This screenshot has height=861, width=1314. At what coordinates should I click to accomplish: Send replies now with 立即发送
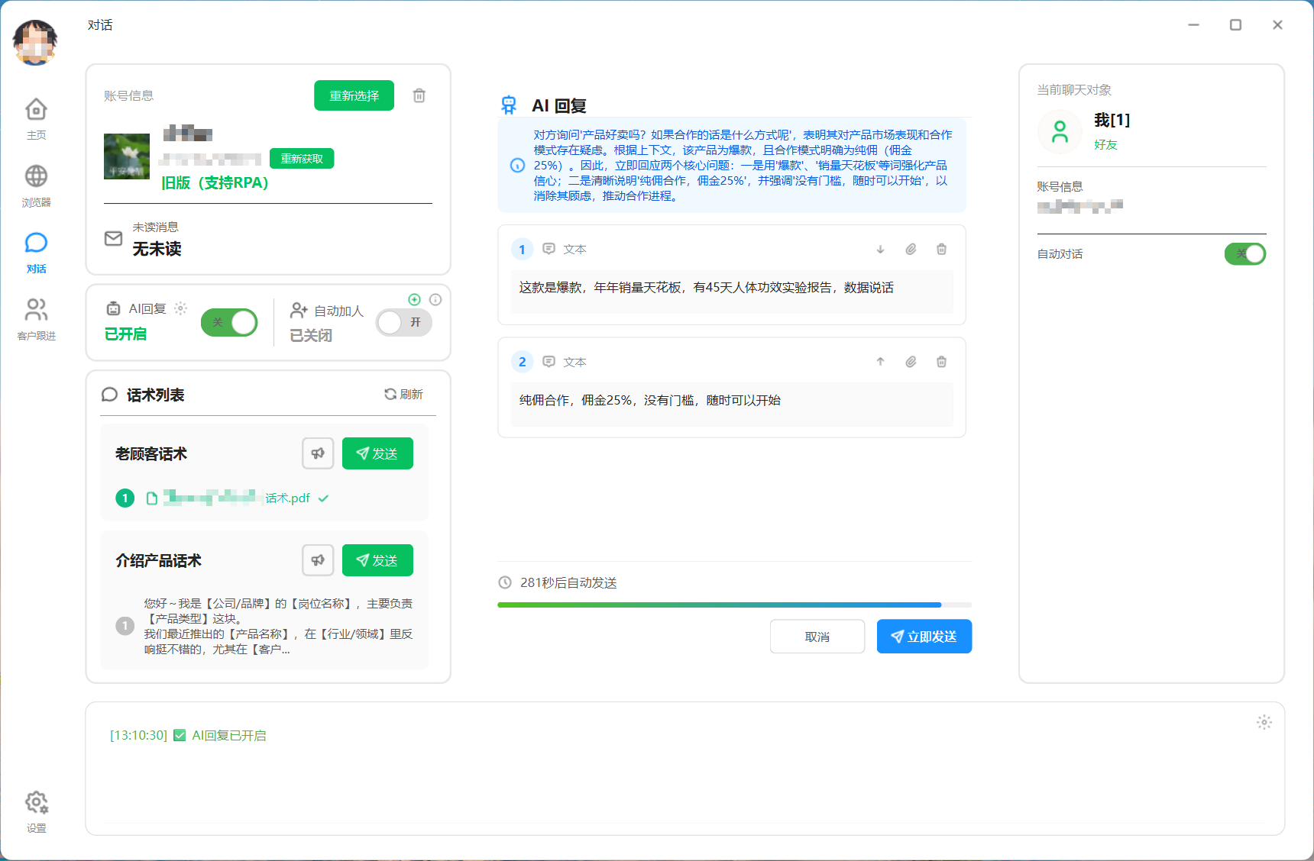pos(924,636)
